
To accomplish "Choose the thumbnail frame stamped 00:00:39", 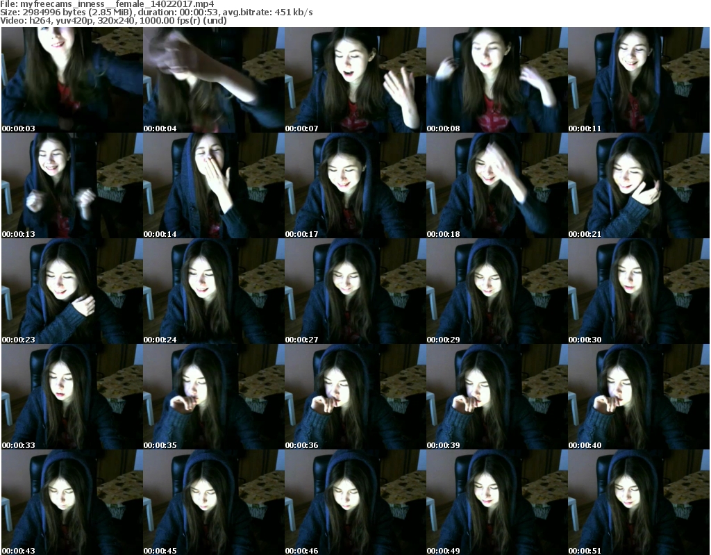I will [x=496, y=397].
